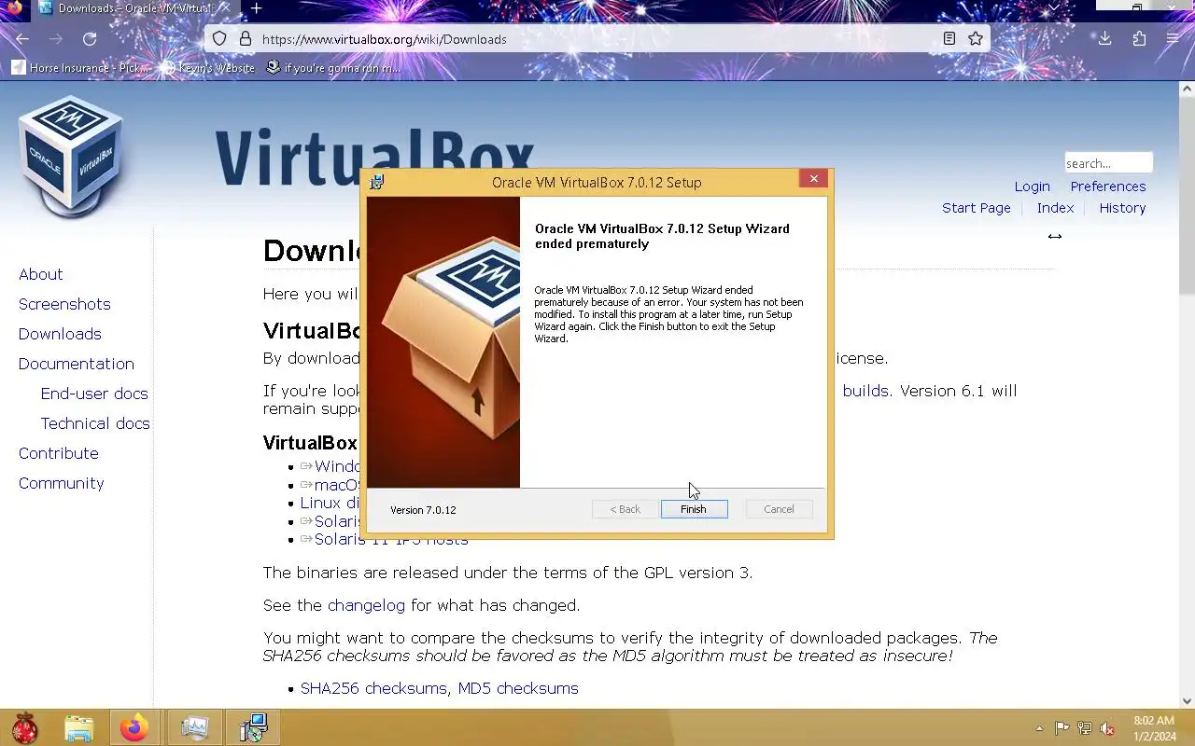Click the setup installer icon in dialog title bar
The image size is (1195, 746).
click(376, 182)
